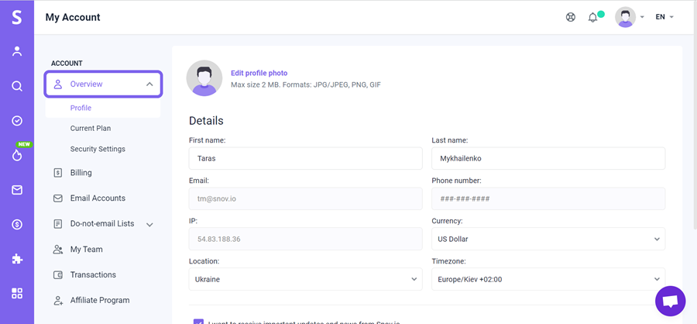Viewport: 697px width, 324px height.
Task: Open the EN language dropdown
Action: 664,17
